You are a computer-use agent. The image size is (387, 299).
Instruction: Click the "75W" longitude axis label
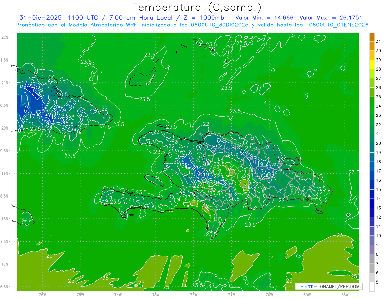tap(80, 295)
